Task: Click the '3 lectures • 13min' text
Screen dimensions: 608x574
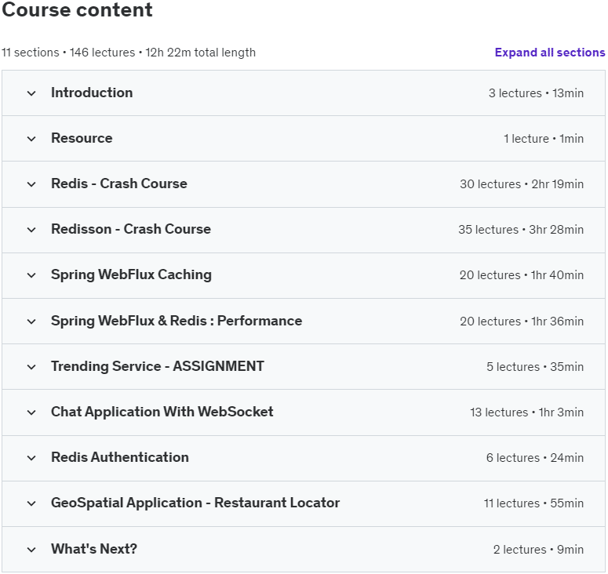Action: click(536, 93)
